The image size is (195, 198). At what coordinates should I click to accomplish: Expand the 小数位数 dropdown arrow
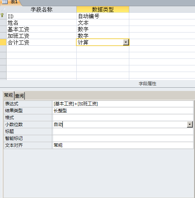click(190, 125)
